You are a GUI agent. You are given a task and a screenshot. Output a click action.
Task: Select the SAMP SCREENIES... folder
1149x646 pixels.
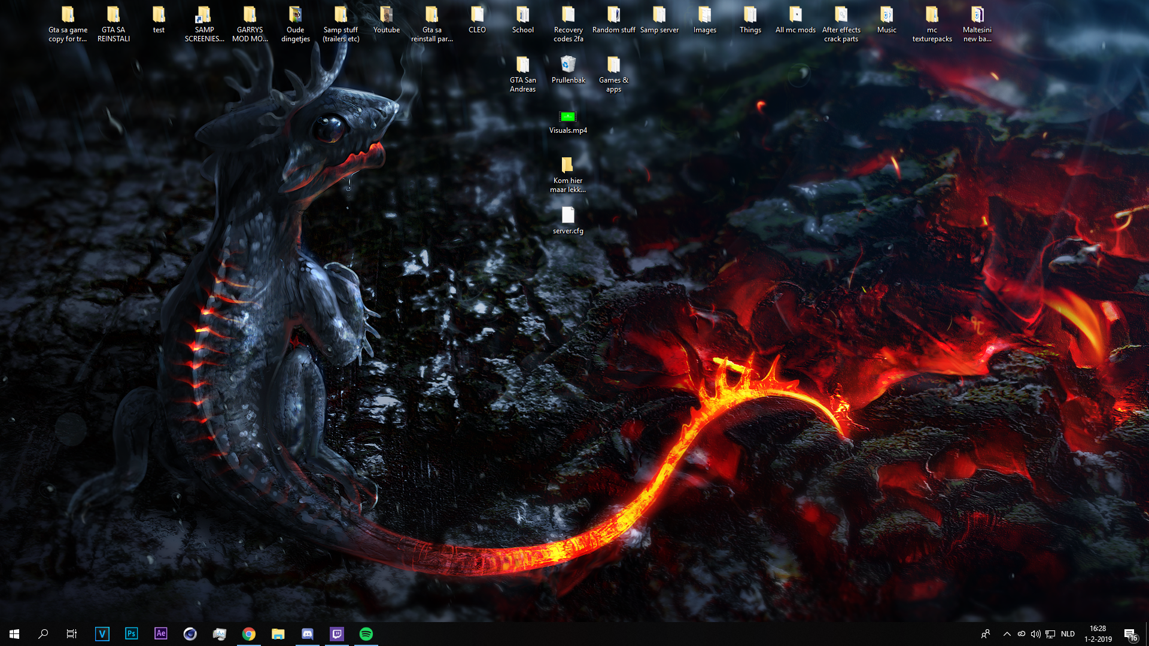point(205,24)
